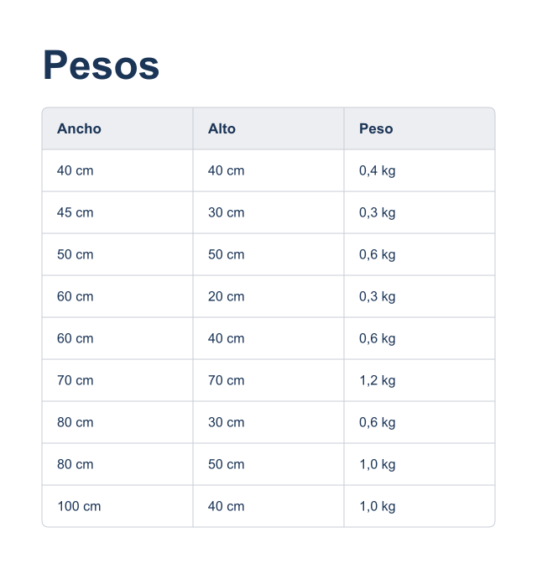Select the 50 cm width cell
The image size is (537, 569).
117,254
